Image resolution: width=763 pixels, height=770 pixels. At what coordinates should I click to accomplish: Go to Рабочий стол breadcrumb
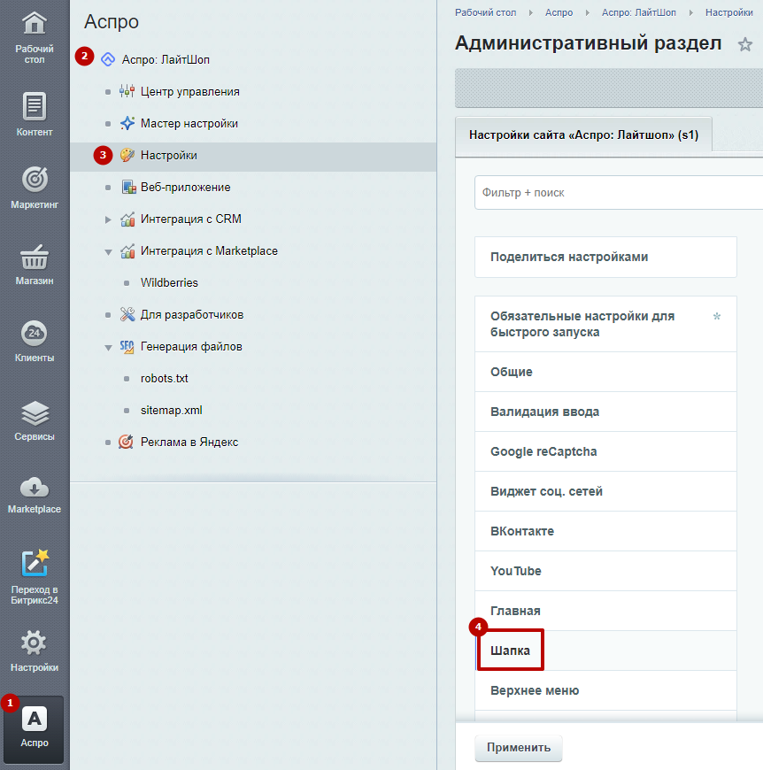point(485,12)
